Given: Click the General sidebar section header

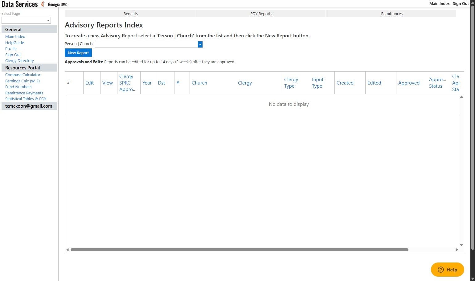Looking at the screenshot, I should (29, 29).
